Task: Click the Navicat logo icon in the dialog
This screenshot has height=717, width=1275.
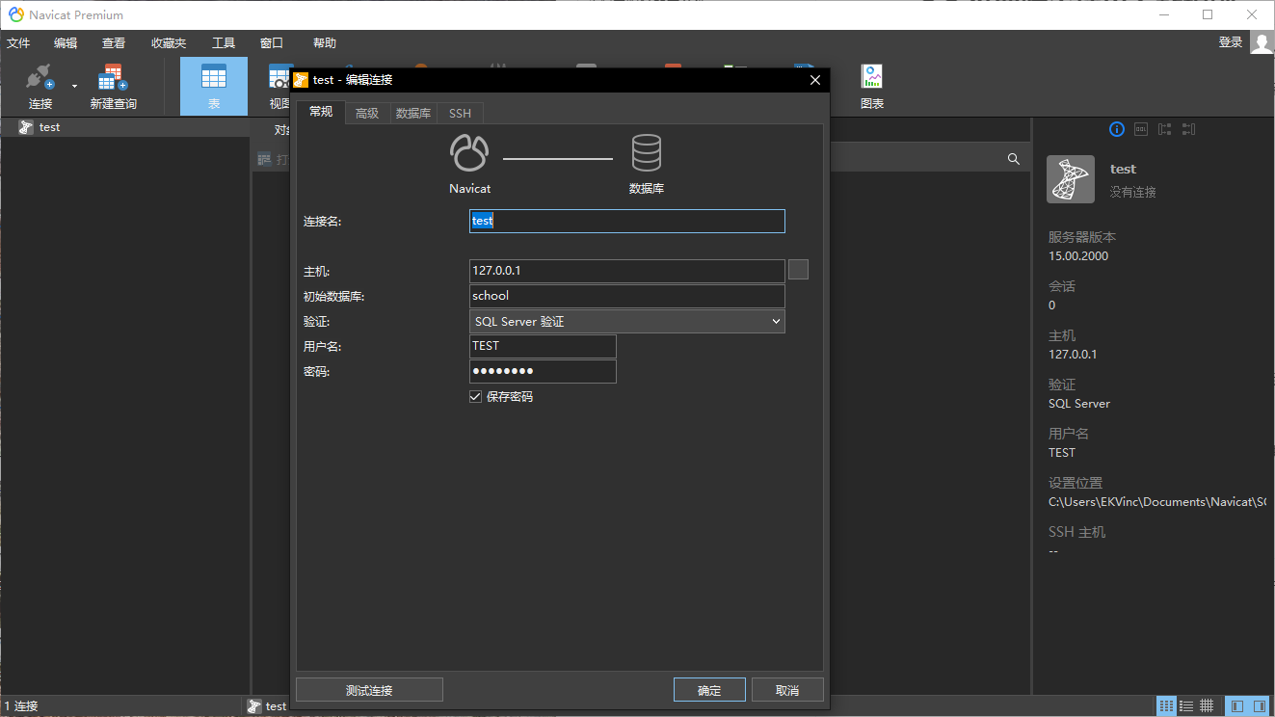Action: coord(469,153)
